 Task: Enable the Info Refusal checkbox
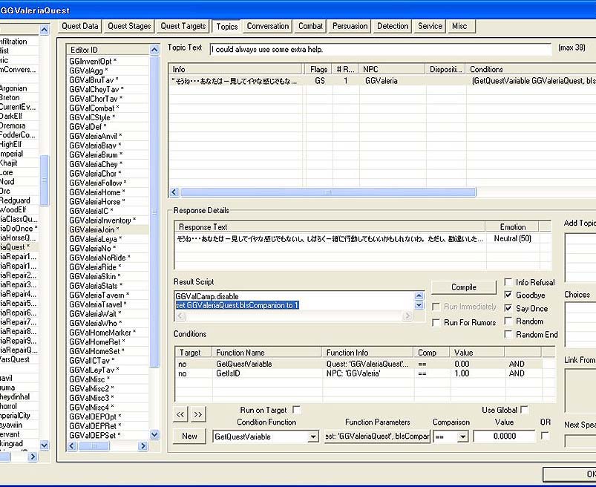508,281
